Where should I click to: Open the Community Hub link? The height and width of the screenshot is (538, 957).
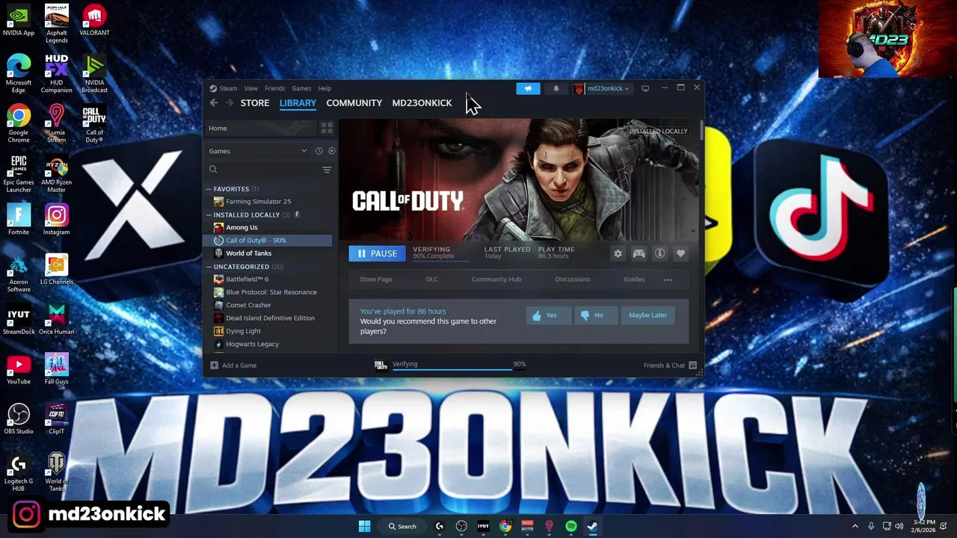tap(496, 279)
